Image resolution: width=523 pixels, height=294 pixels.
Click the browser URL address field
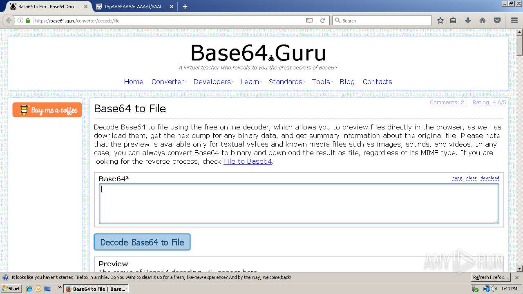click(x=168, y=20)
